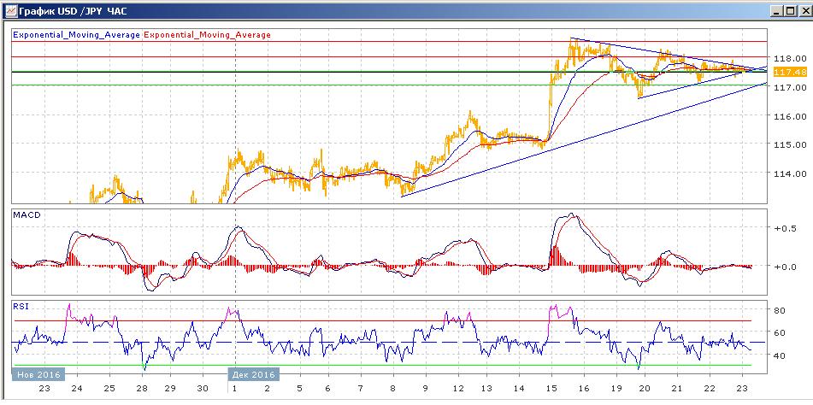Select the red Exponential_Moving_Average legend label
813x405 pixels.
click(207, 35)
